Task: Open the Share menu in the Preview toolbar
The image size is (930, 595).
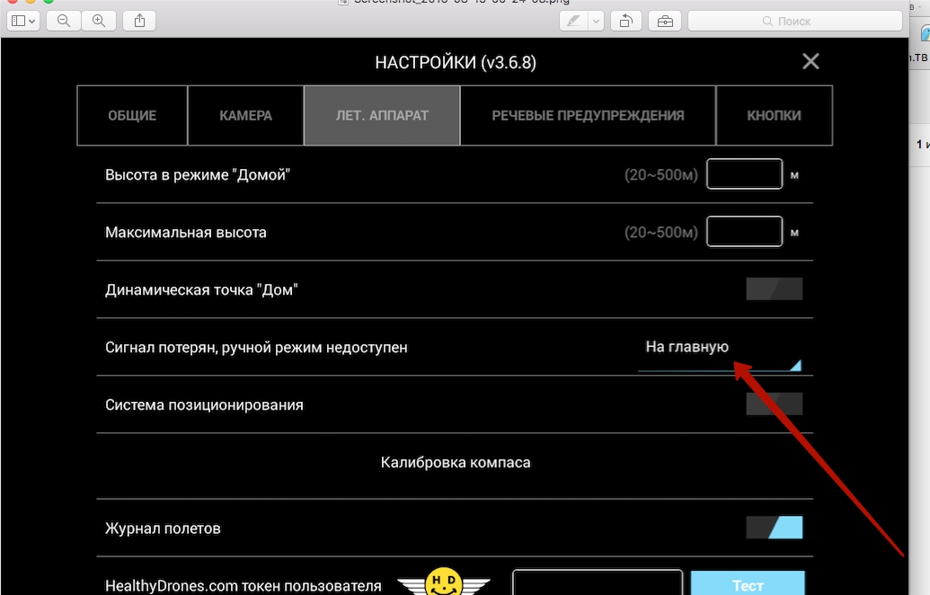Action: [139, 21]
